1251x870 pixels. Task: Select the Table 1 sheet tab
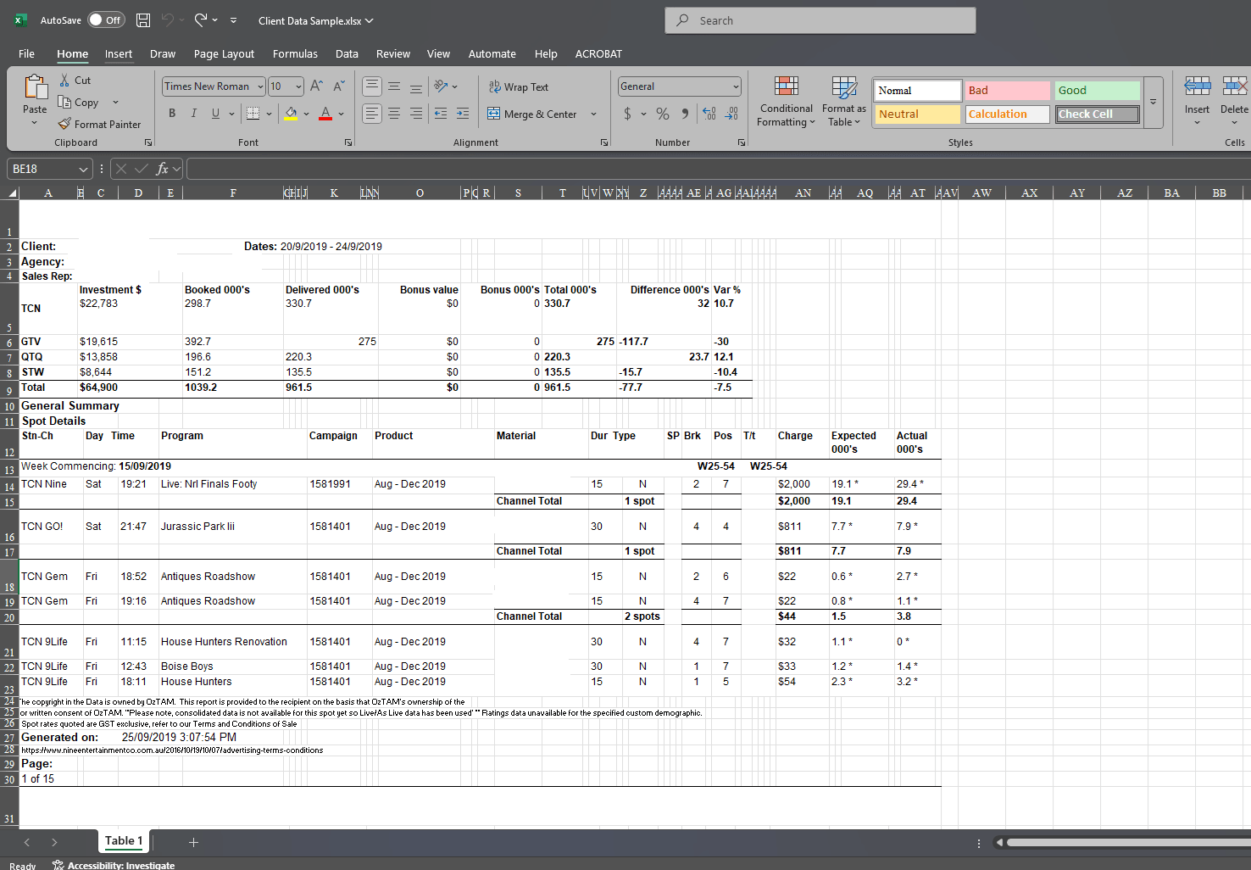pyautogui.click(x=124, y=841)
